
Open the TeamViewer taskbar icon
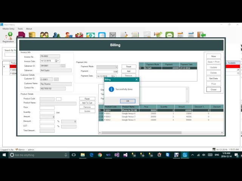168,155
